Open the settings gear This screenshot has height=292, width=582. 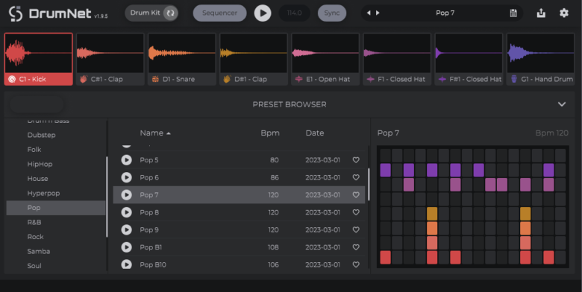[x=564, y=13]
